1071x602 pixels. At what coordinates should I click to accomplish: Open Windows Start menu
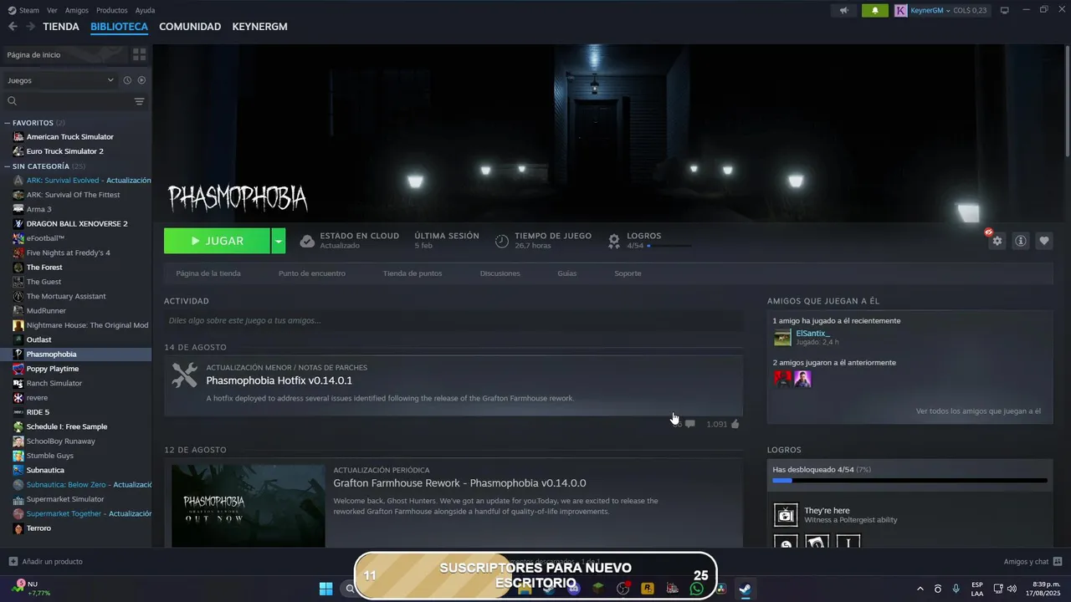click(325, 589)
